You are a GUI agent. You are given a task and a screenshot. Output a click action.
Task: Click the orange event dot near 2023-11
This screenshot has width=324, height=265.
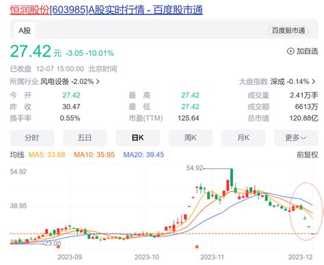pyautogui.click(x=197, y=247)
